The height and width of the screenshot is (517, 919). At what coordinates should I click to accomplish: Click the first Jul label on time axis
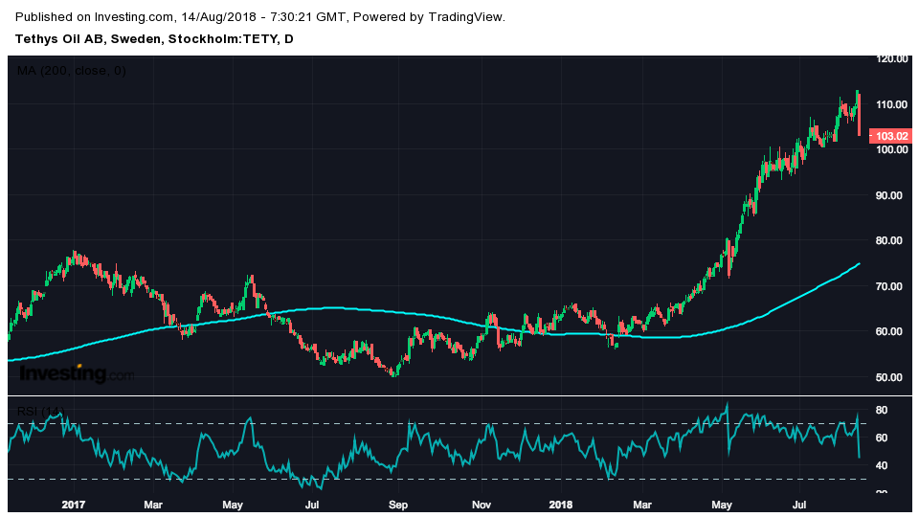click(x=312, y=505)
